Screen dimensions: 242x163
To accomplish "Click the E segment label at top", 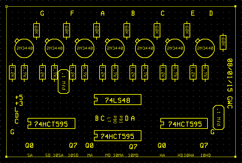I will click(x=193, y=14).
